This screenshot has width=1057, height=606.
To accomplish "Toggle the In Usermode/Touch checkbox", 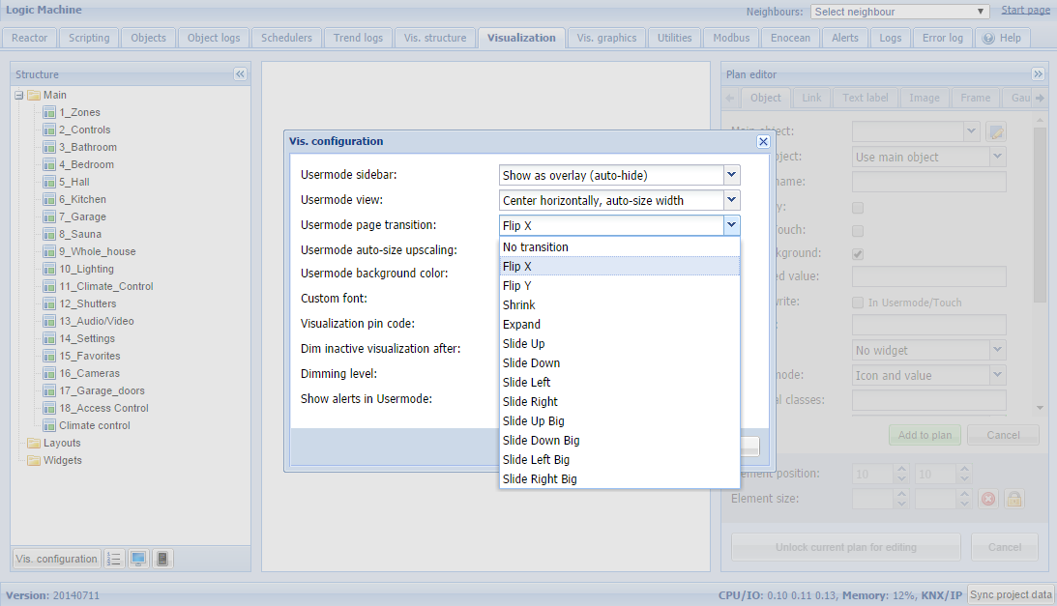I will 858,303.
